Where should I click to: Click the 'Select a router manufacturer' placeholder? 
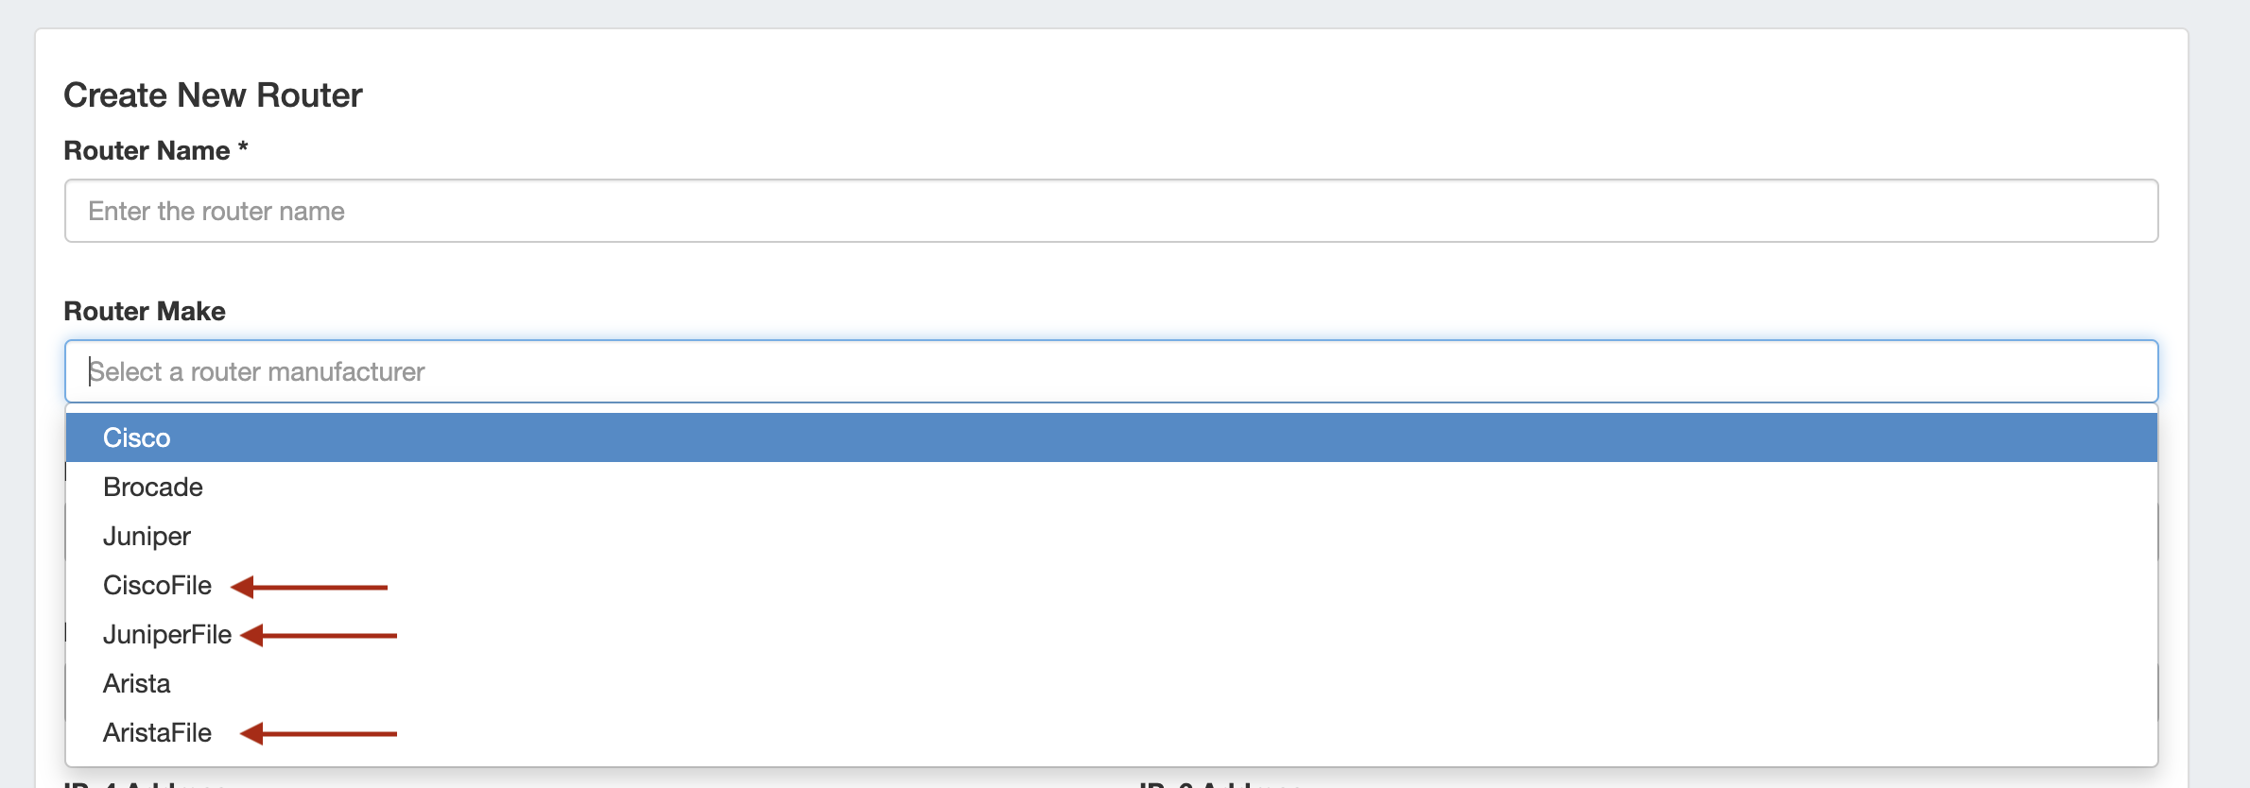(x=257, y=371)
